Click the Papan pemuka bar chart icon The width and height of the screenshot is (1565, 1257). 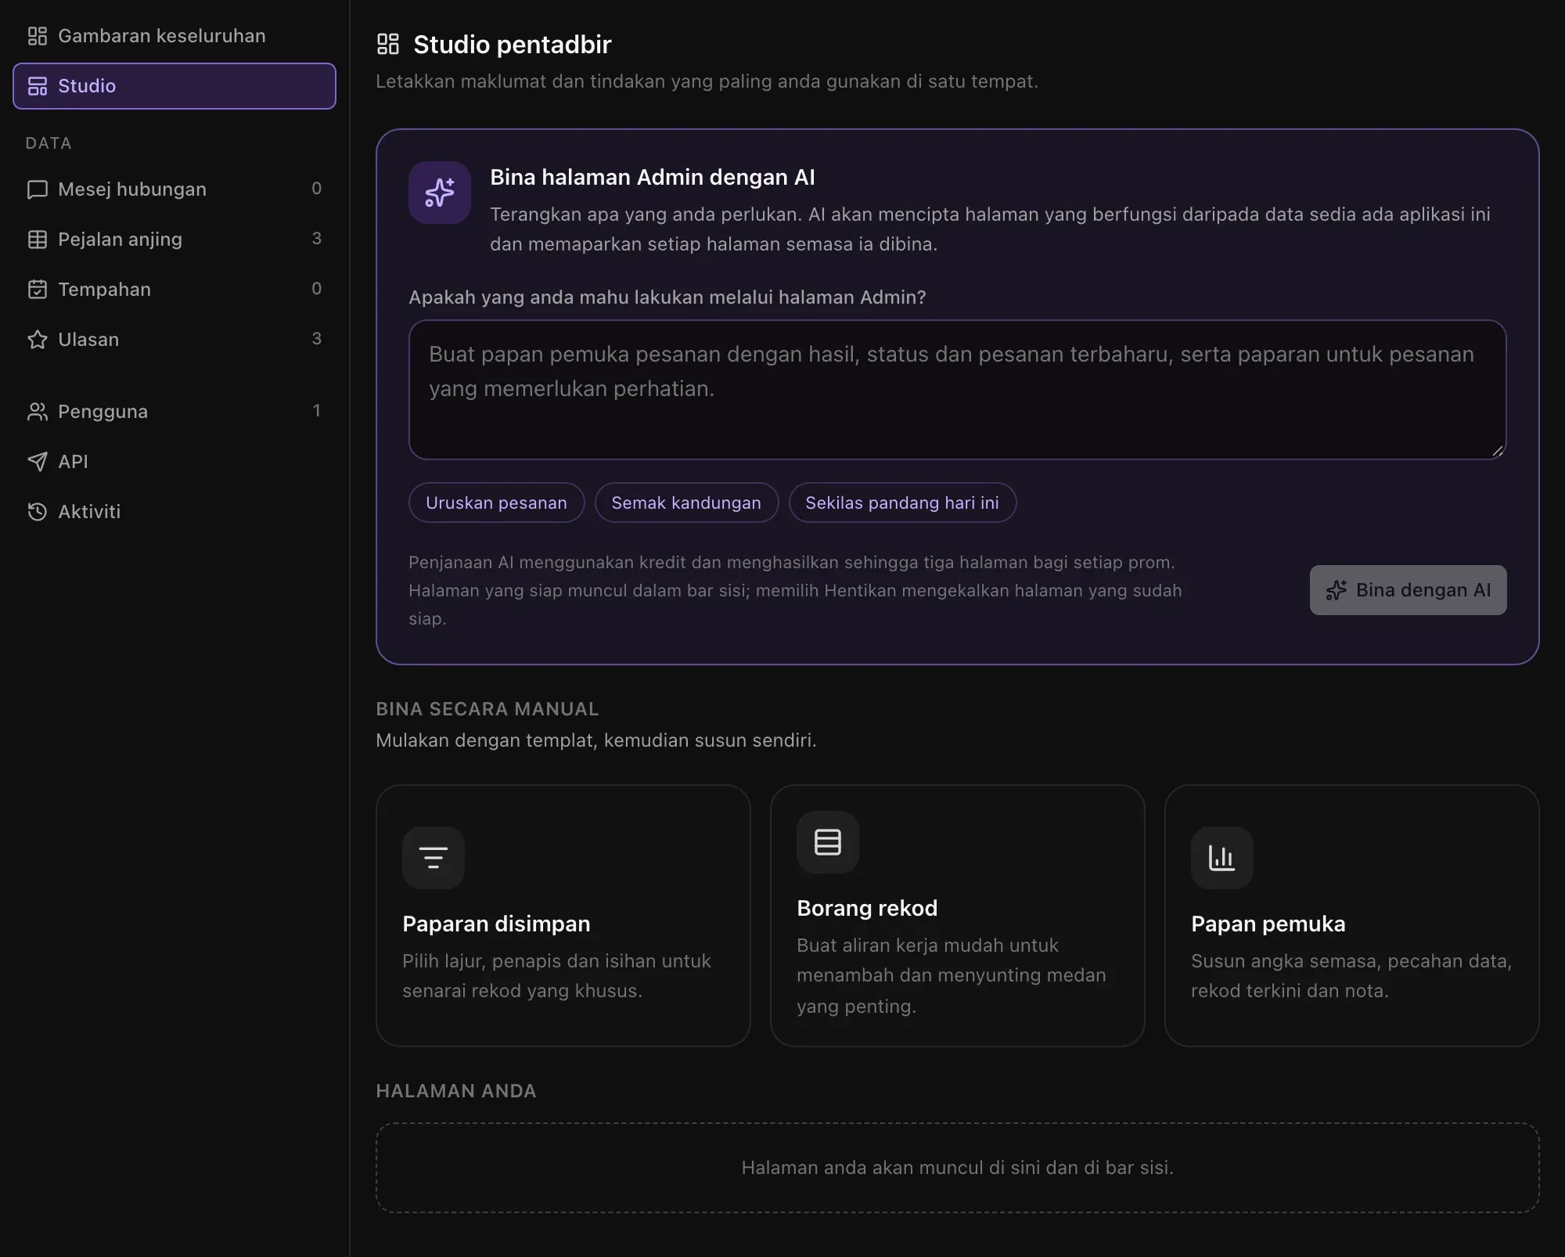[x=1222, y=858]
